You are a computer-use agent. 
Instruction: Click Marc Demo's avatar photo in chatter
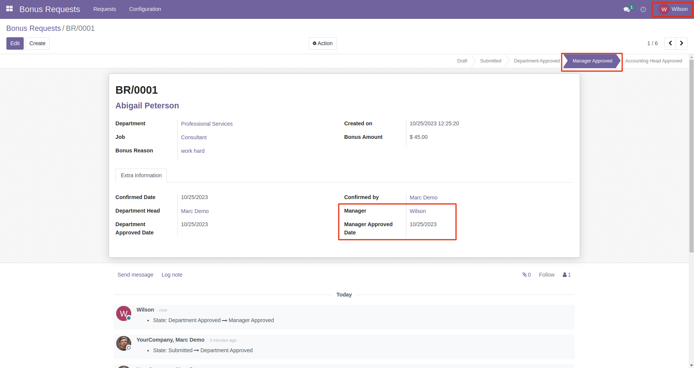[124, 343]
